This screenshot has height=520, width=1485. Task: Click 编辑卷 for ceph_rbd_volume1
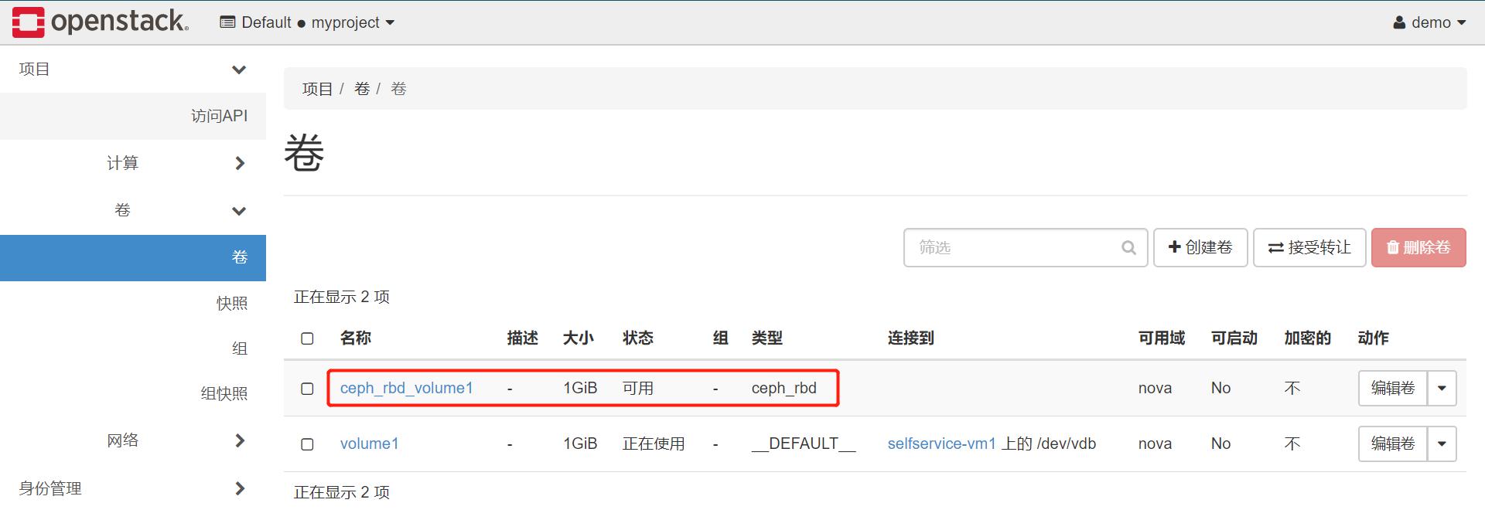[1393, 388]
